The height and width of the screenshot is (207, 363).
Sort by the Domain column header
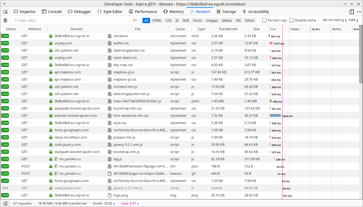click(x=77, y=29)
